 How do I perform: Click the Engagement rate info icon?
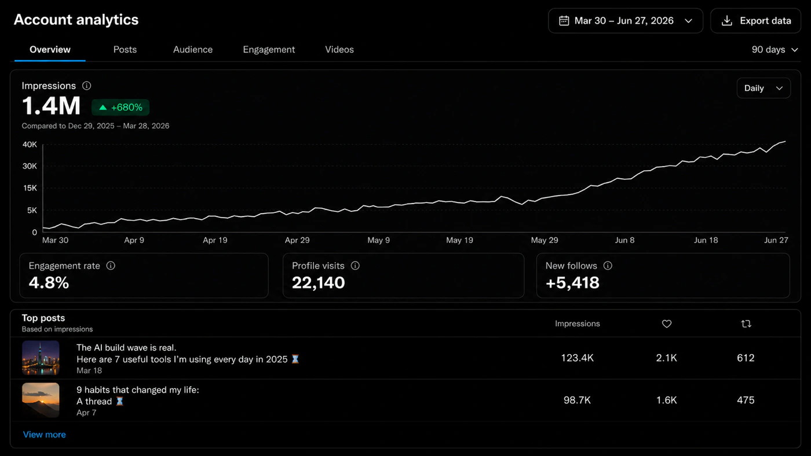[x=111, y=266]
